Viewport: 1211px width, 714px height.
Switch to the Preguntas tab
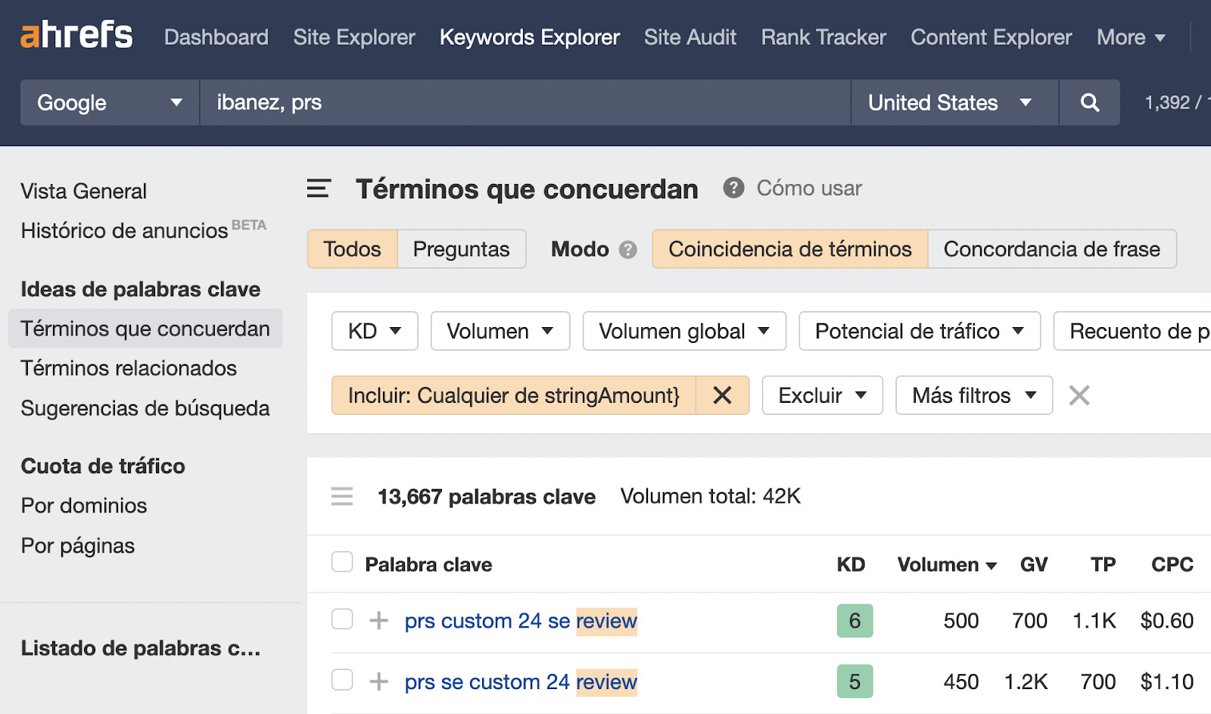[461, 249]
